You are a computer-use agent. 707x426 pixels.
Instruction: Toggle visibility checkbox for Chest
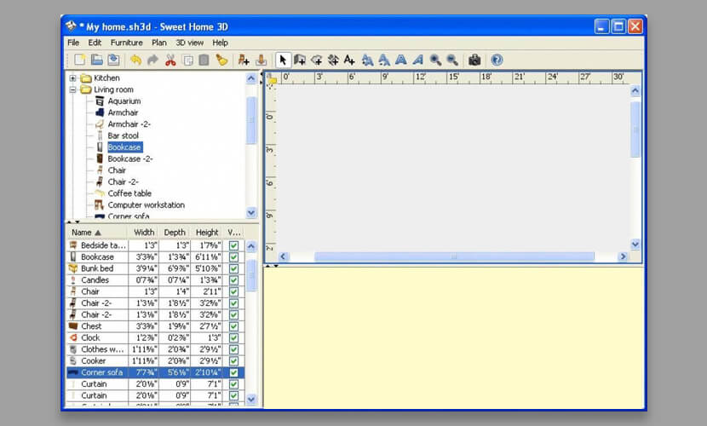[x=233, y=326]
